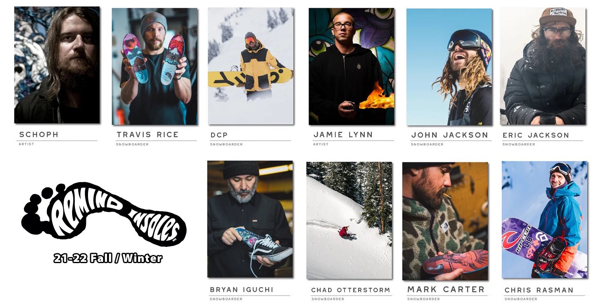Select the Chris Rasman blue jacket photo
Screen dimensions: 611x305
(x=545, y=220)
